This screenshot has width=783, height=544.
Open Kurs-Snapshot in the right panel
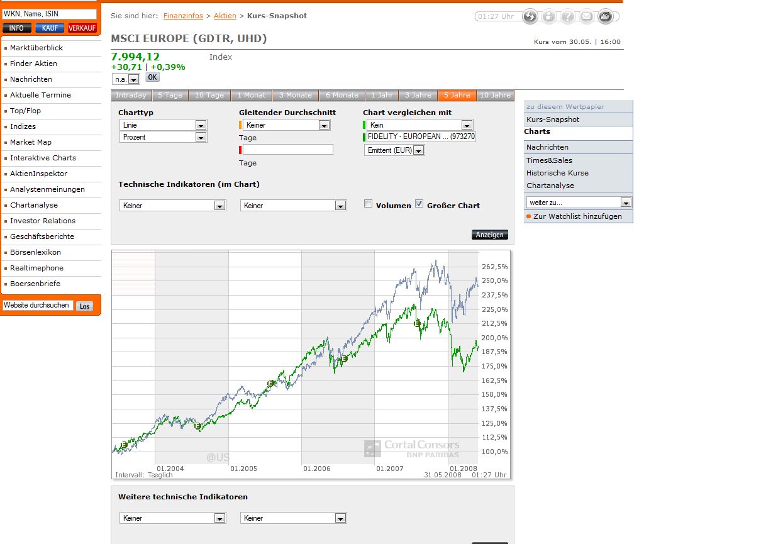pyautogui.click(x=553, y=119)
